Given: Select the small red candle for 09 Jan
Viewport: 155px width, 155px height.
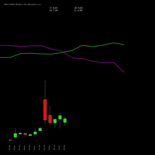Looking at the screenshot, I should pyautogui.click(x=25, y=134).
